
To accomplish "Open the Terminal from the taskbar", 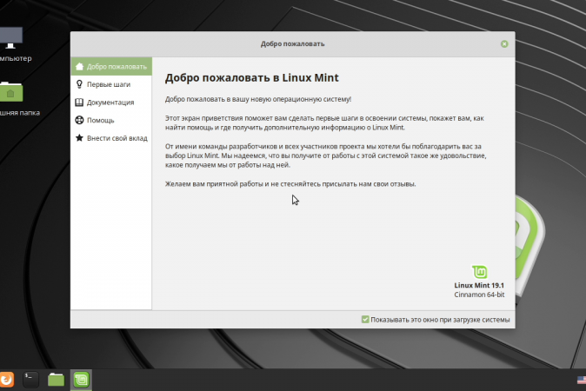I will (30, 379).
